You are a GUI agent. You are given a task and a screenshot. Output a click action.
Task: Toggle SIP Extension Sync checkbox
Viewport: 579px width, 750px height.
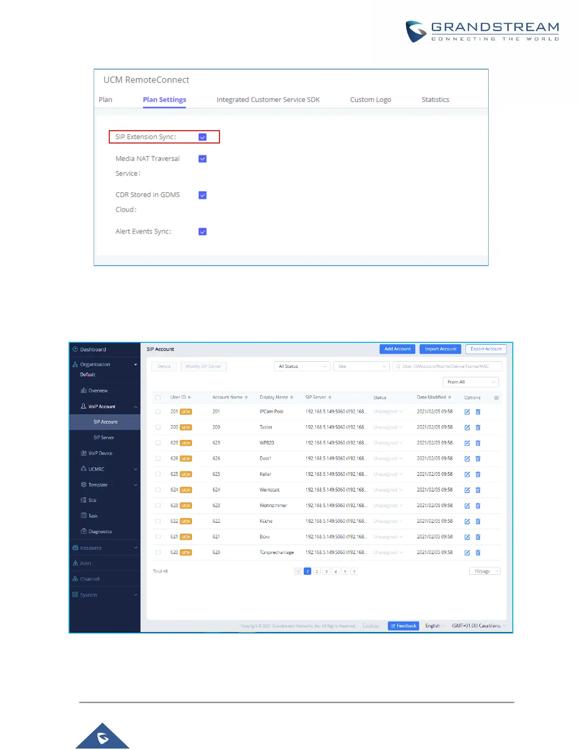click(x=202, y=137)
